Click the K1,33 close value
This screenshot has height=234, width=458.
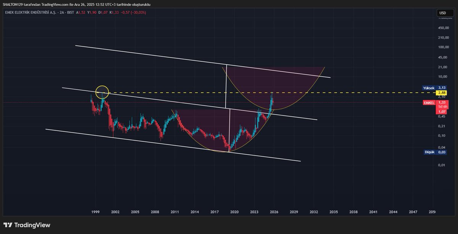coord(114,13)
